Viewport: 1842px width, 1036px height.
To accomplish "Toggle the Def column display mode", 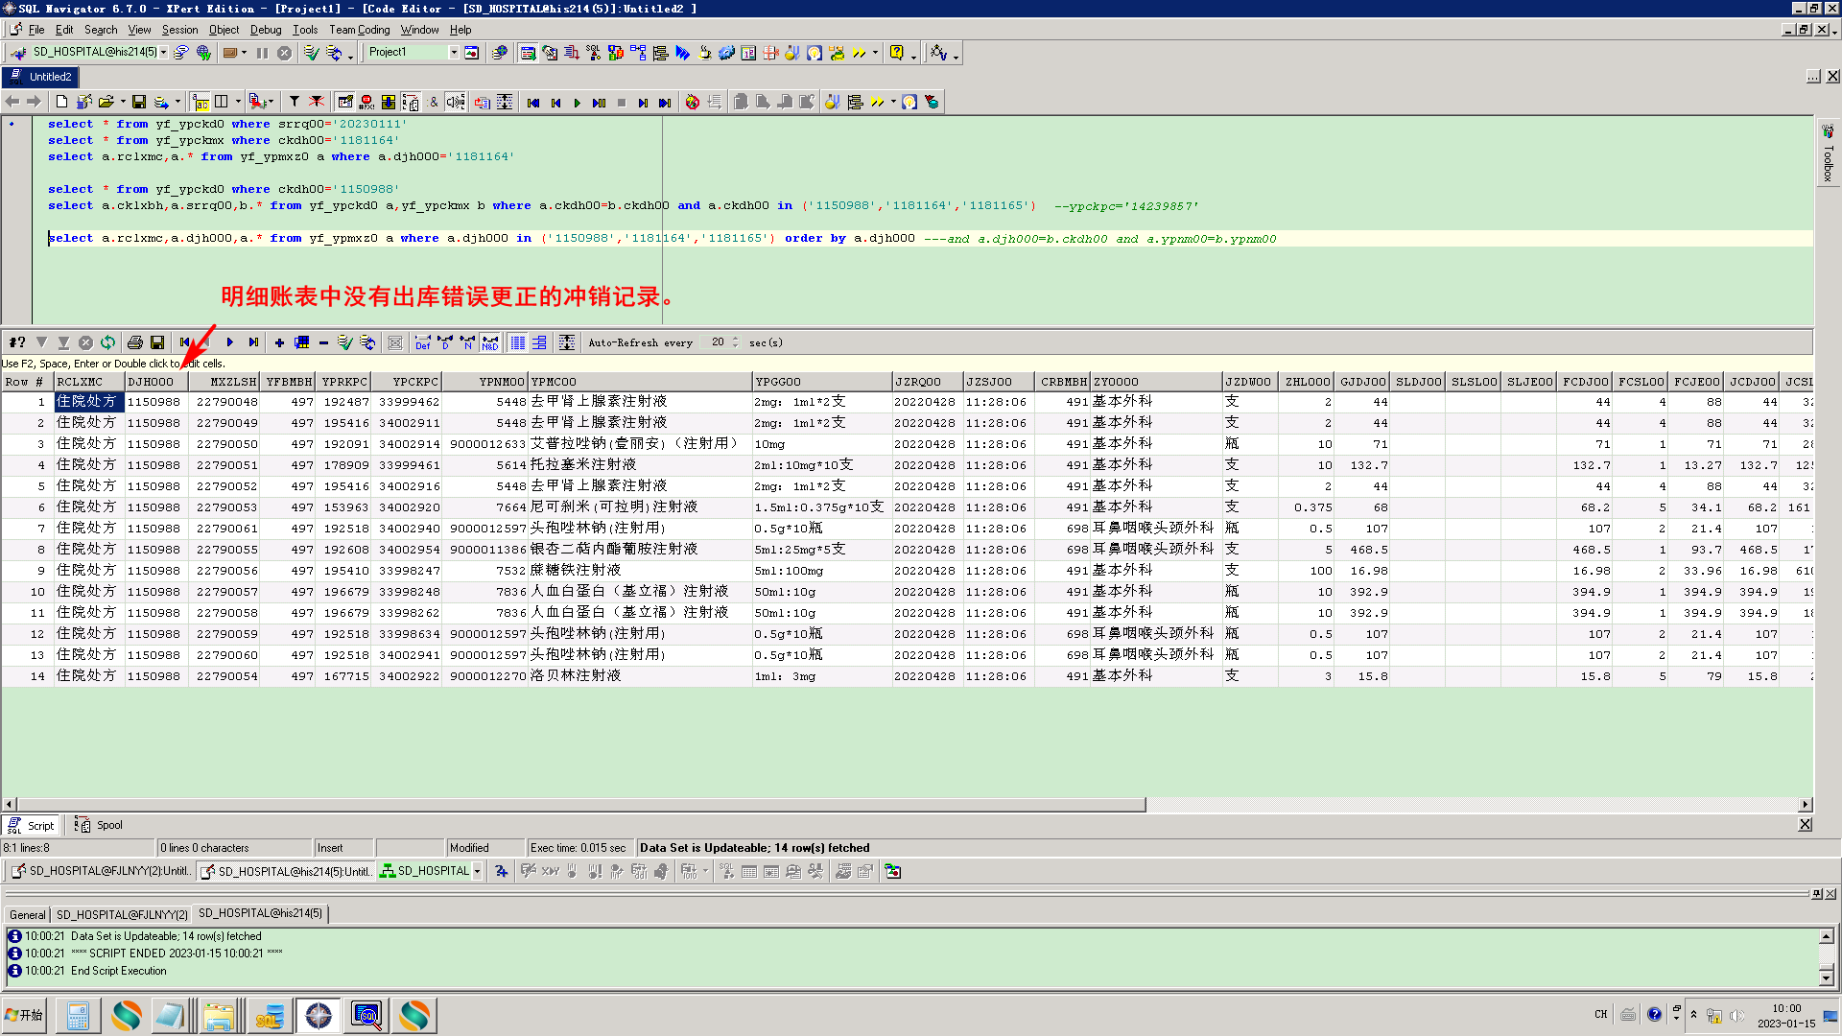I will [x=423, y=342].
